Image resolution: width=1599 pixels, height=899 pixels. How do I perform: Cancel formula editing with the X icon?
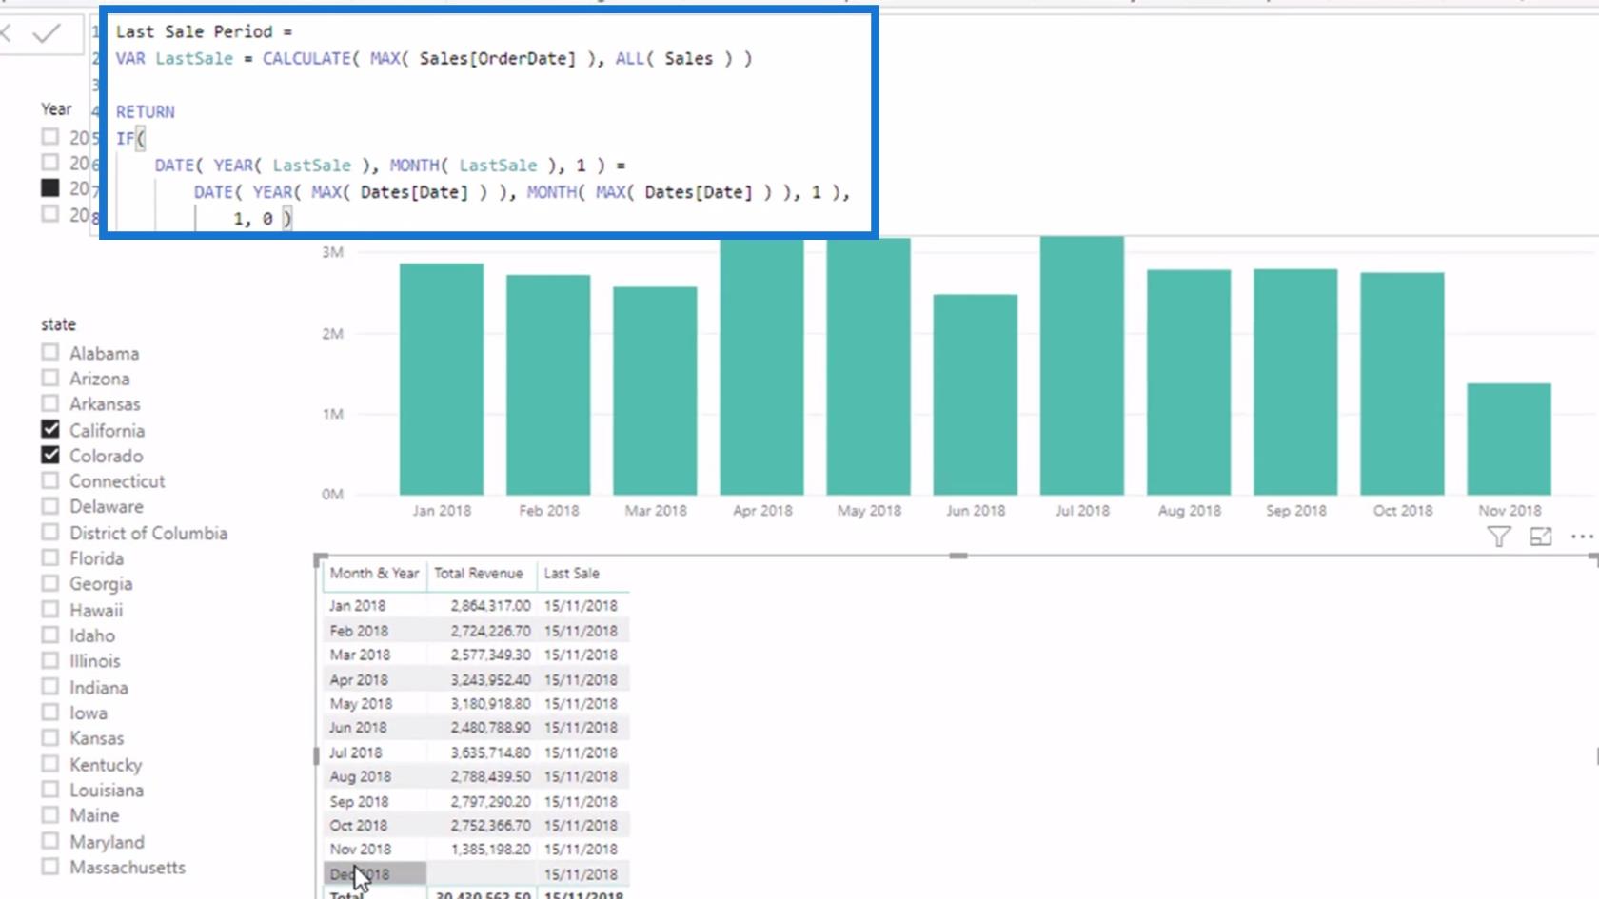point(5,34)
